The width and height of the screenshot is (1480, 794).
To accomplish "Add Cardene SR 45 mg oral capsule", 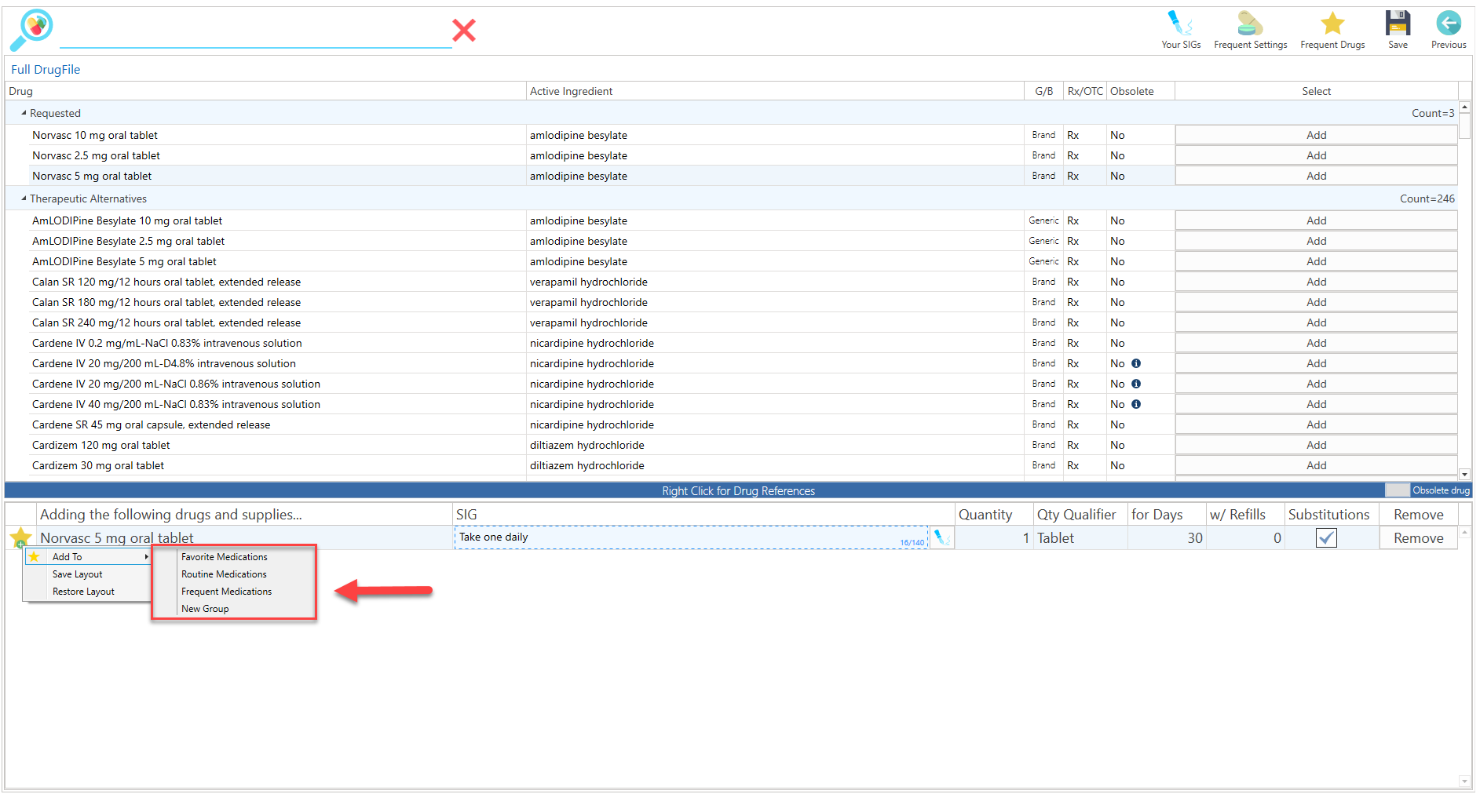I will (1316, 424).
